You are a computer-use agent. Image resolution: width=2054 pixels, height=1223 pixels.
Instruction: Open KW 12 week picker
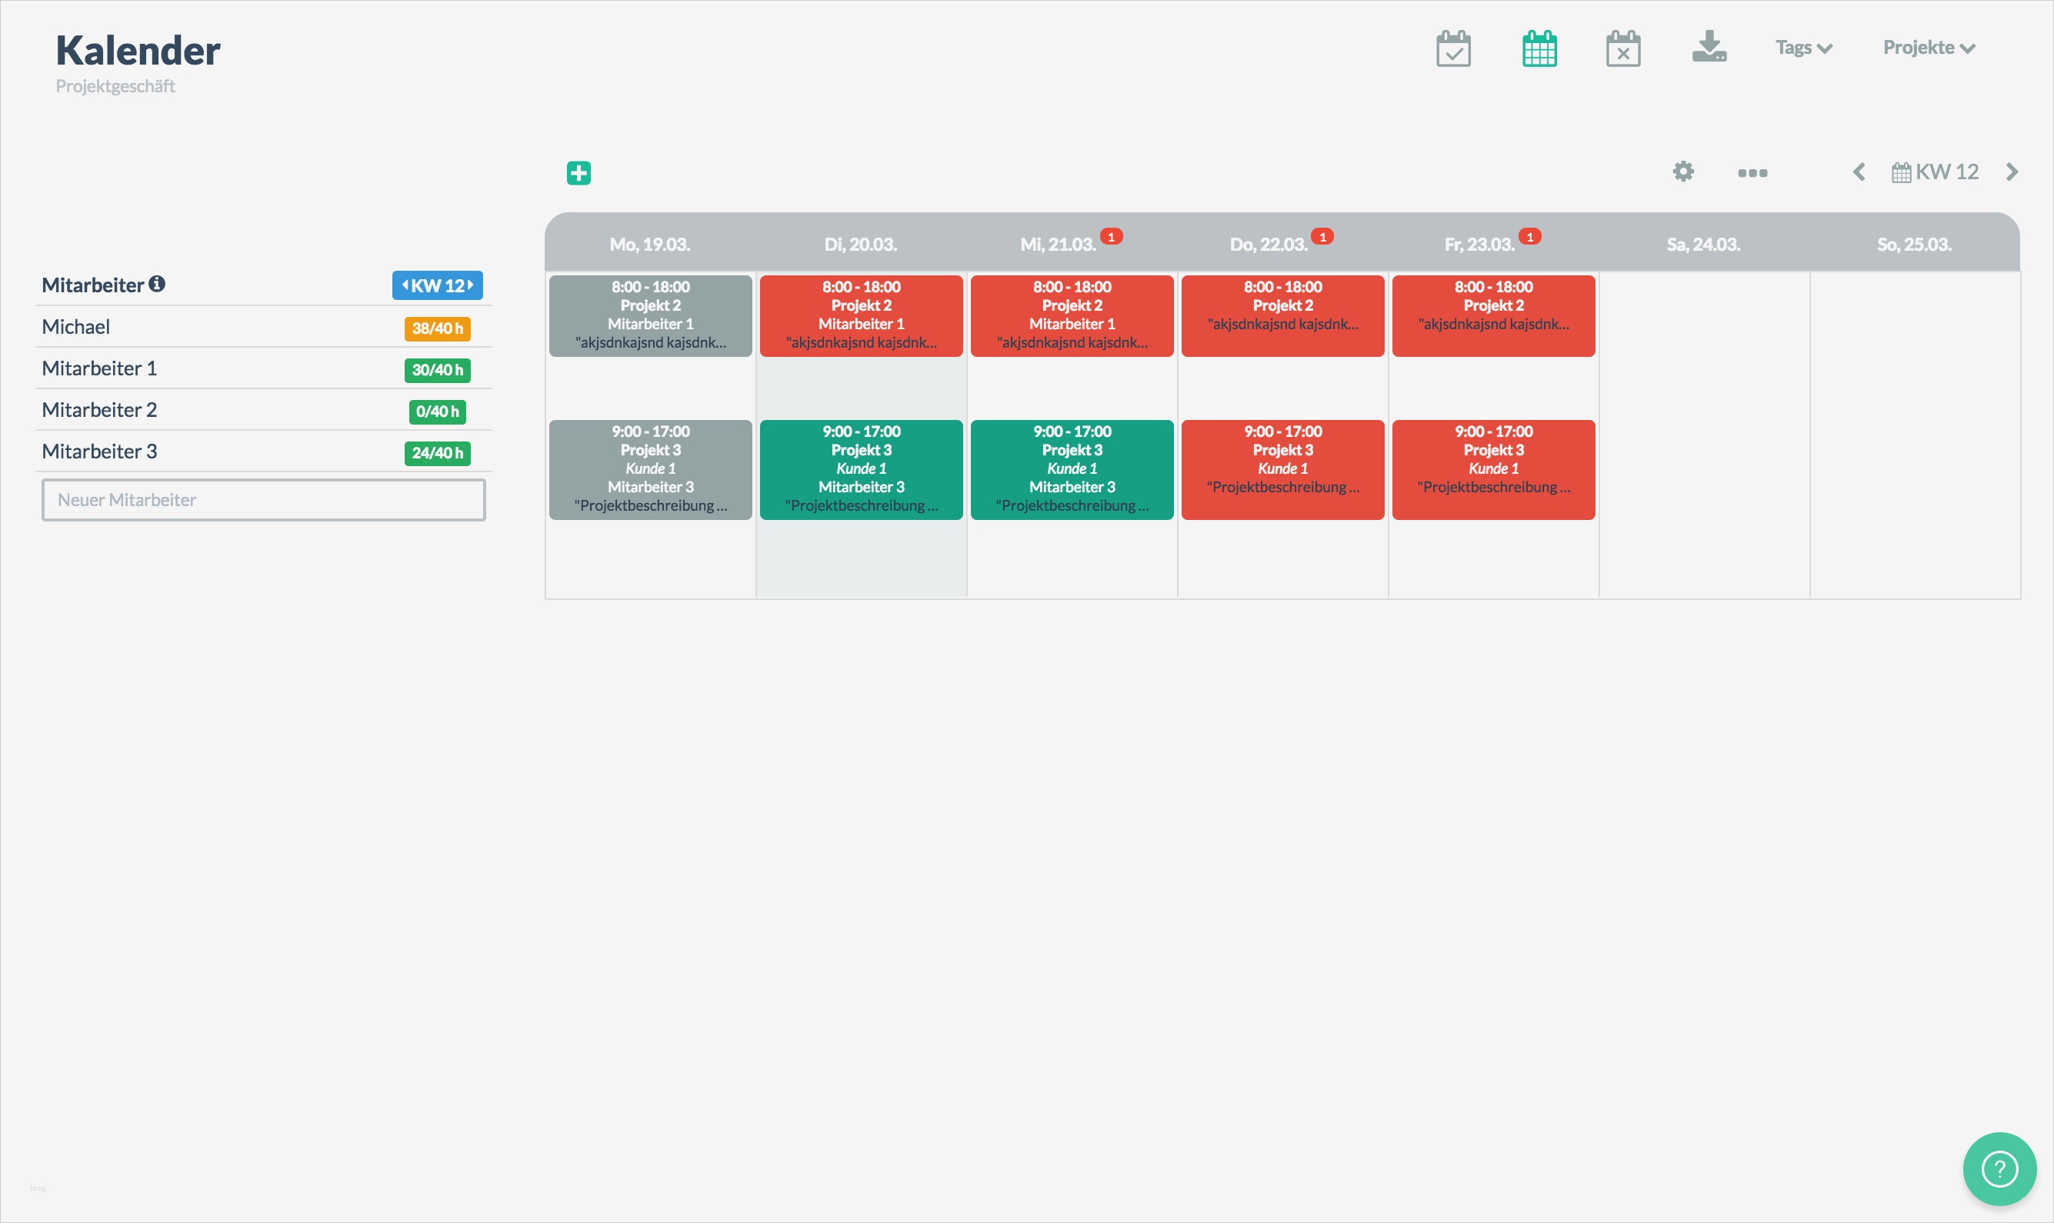tap(1936, 172)
